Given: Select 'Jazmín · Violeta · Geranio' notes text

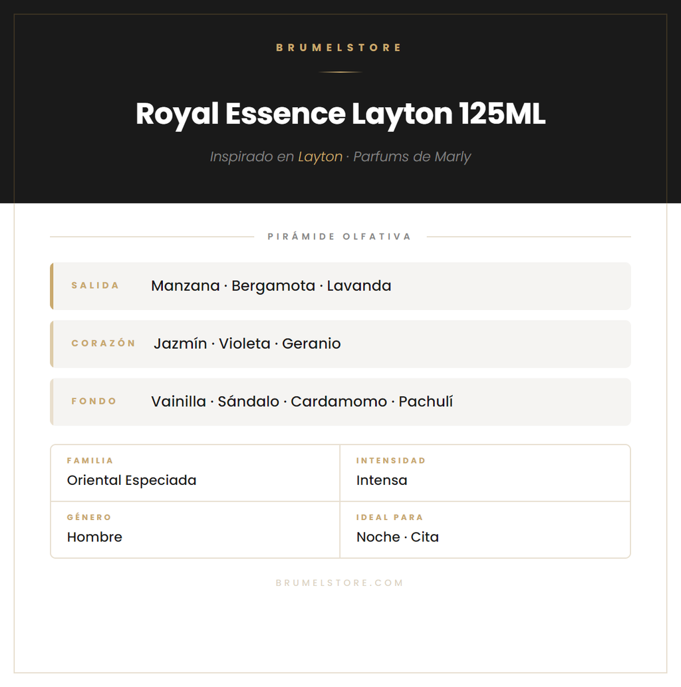Looking at the screenshot, I should click(x=247, y=343).
